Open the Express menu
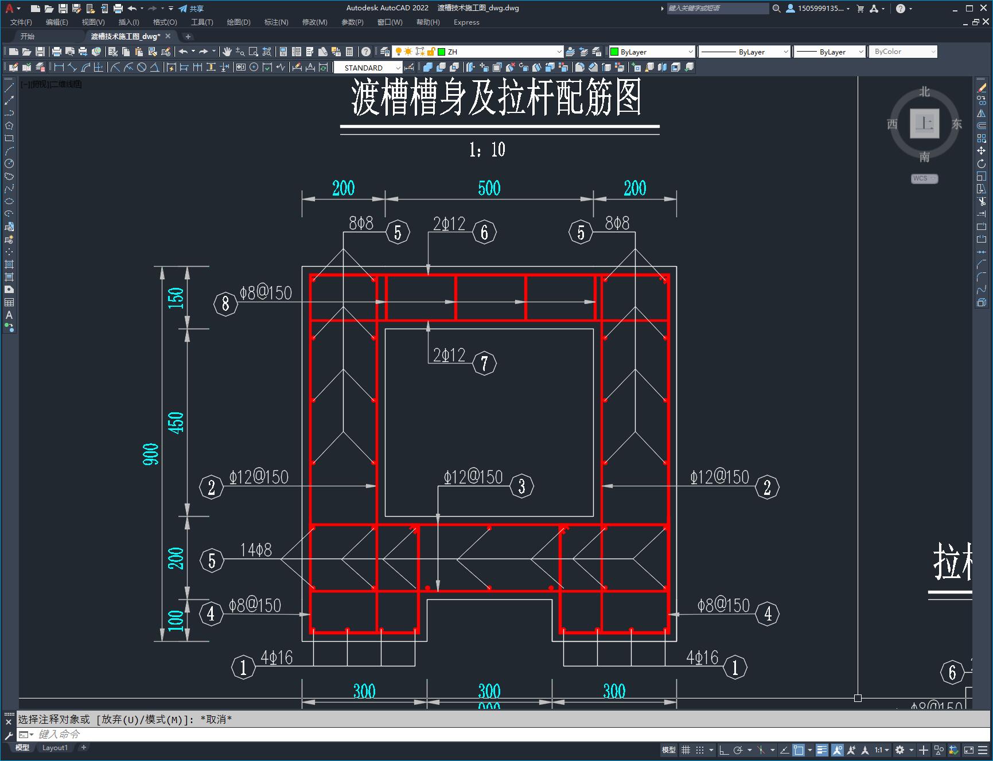993x761 pixels. (x=466, y=22)
